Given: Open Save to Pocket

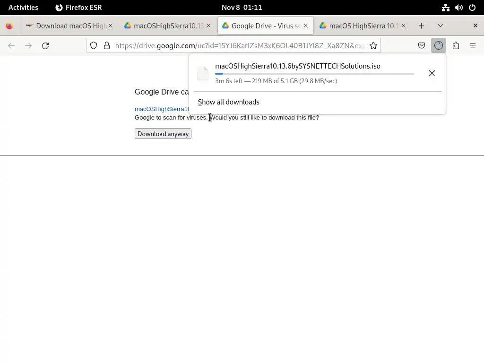Looking at the screenshot, I should 422,46.
